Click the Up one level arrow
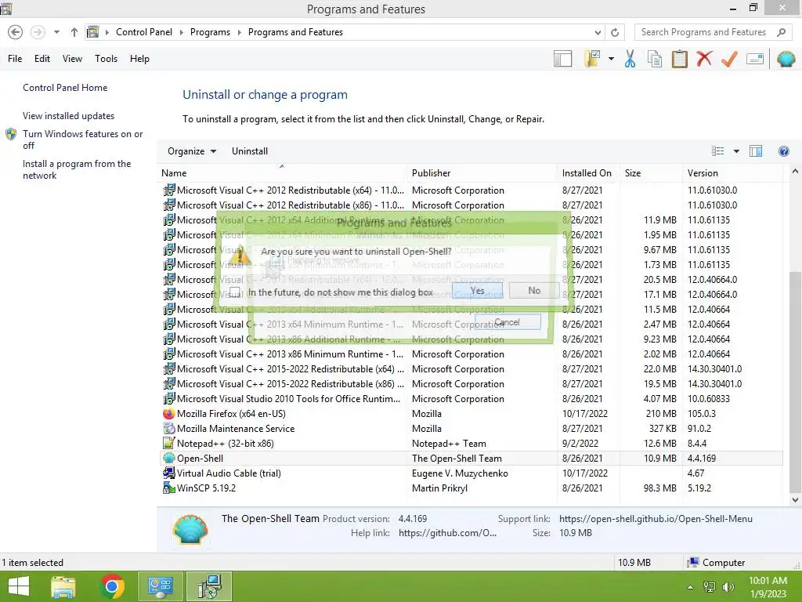 click(74, 32)
